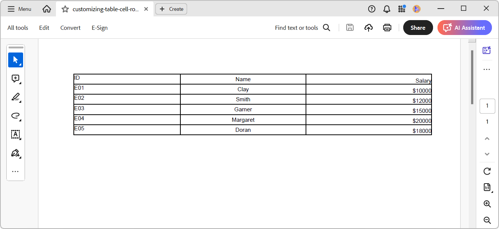Zoom out of the document
This screenshot has width=499, height=229.
487,220
